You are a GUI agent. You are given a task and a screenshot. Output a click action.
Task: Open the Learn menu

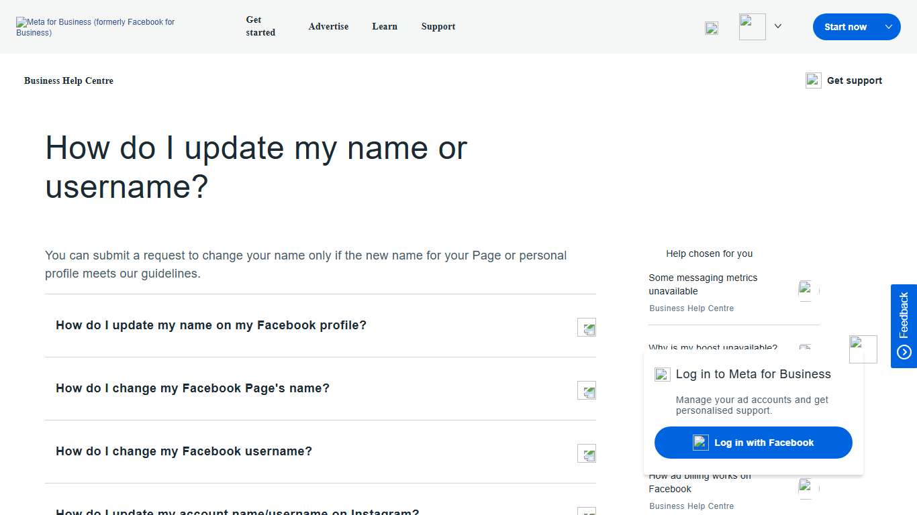tap(385, 26)
